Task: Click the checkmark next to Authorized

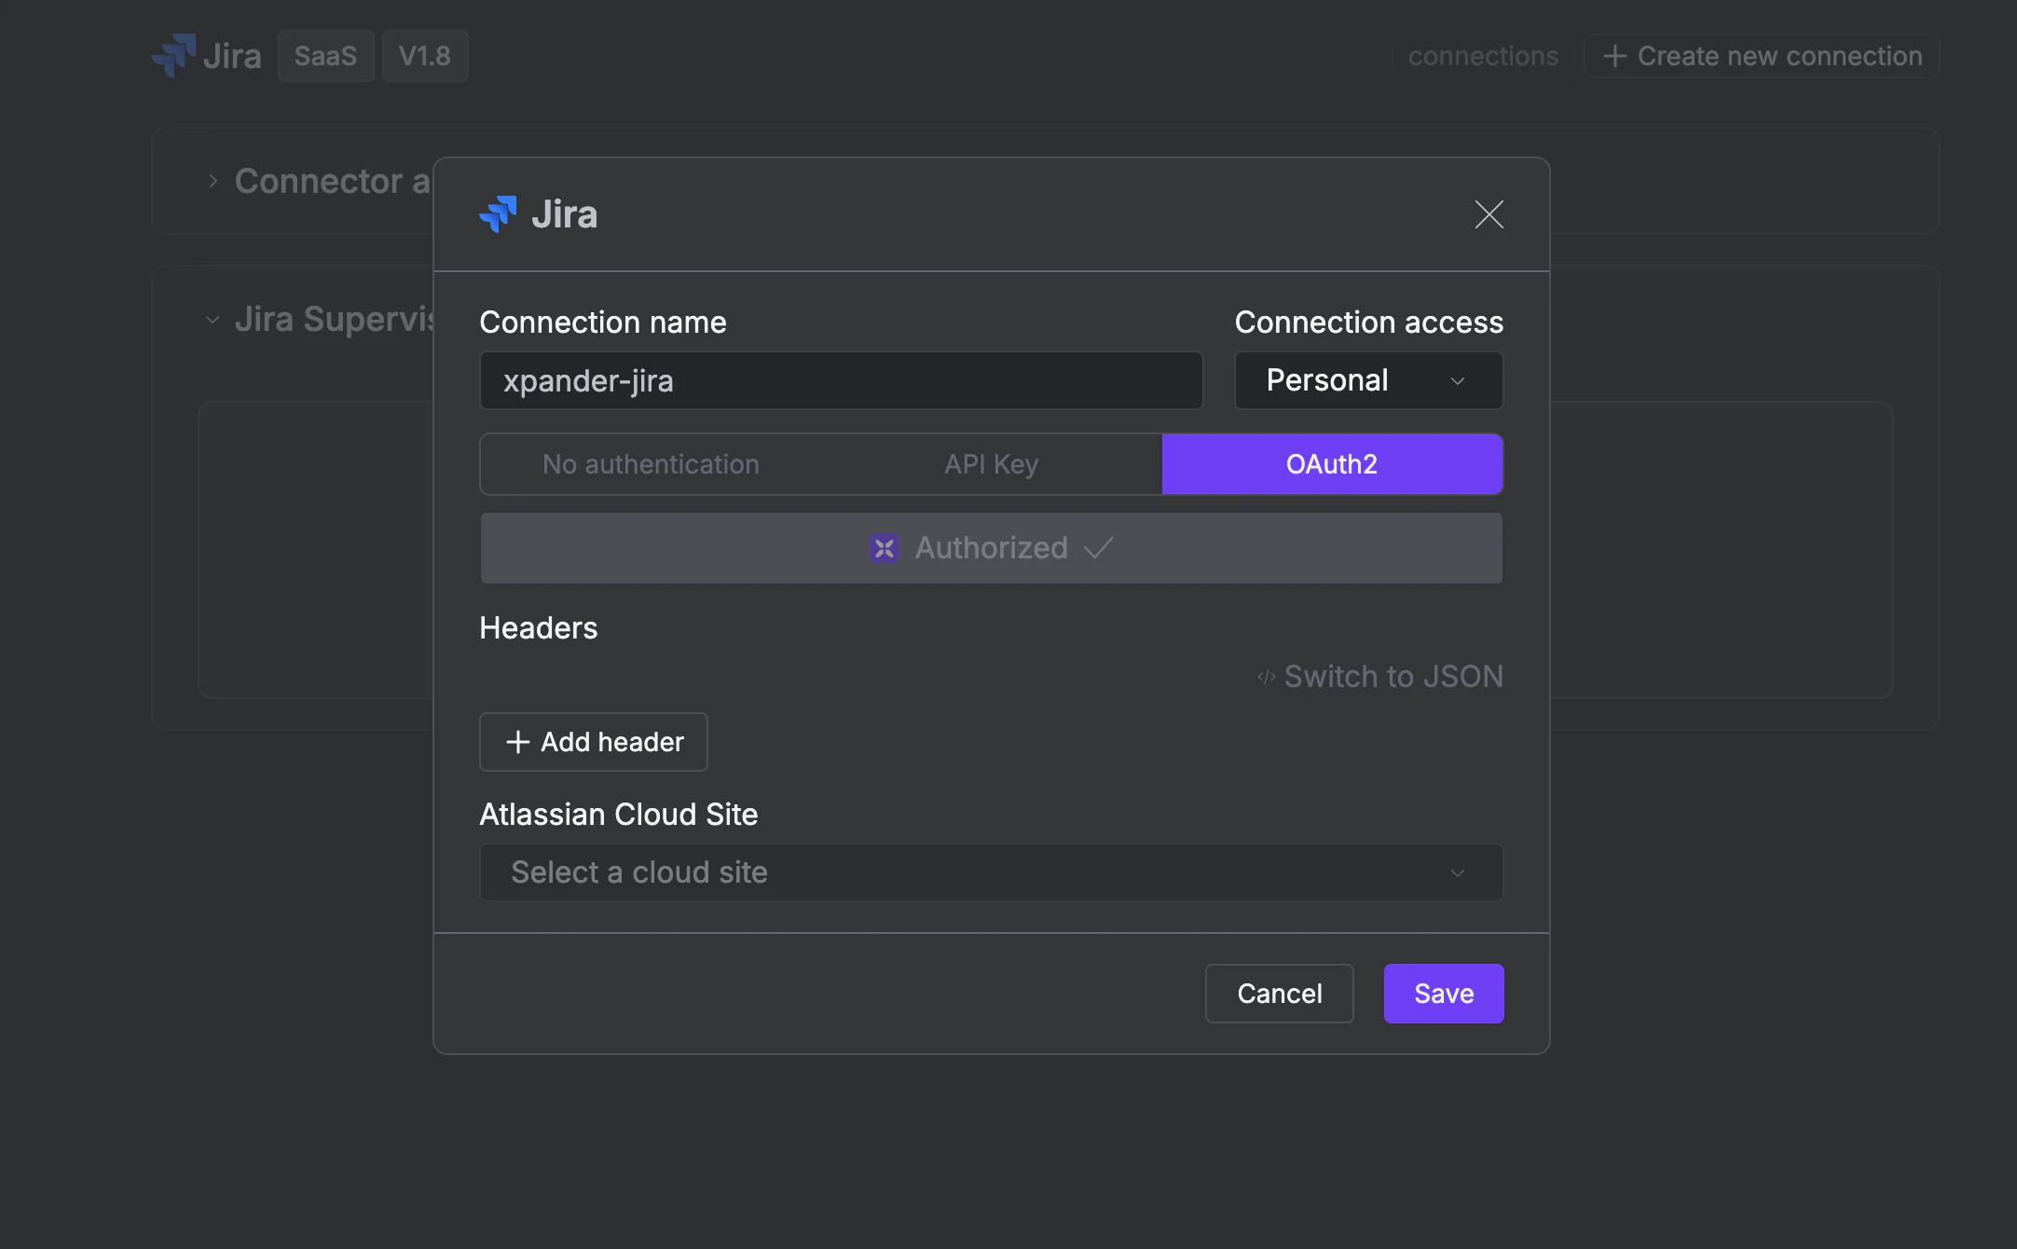Action: 1099,548
